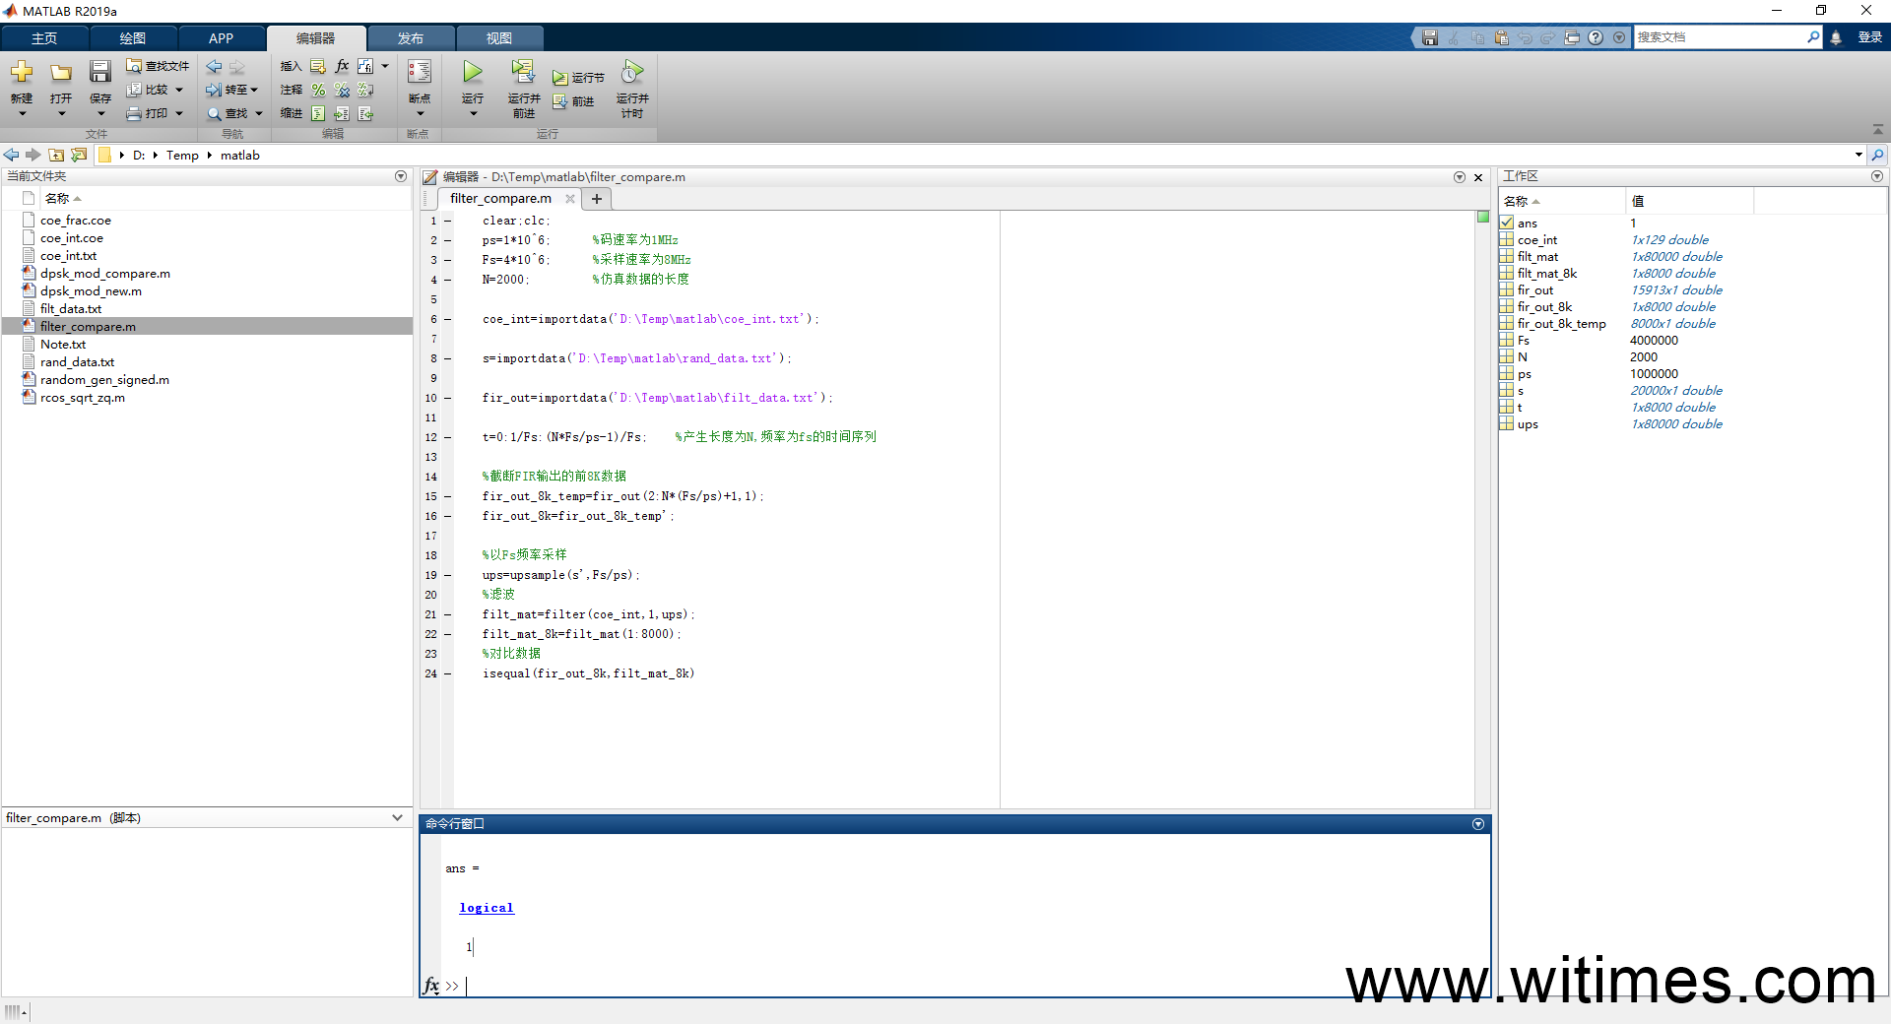Image resolution: width=1891 pixels, height=1024 pixels.
Task: Click the comment percent icon
Action: (x=318, y=90)
